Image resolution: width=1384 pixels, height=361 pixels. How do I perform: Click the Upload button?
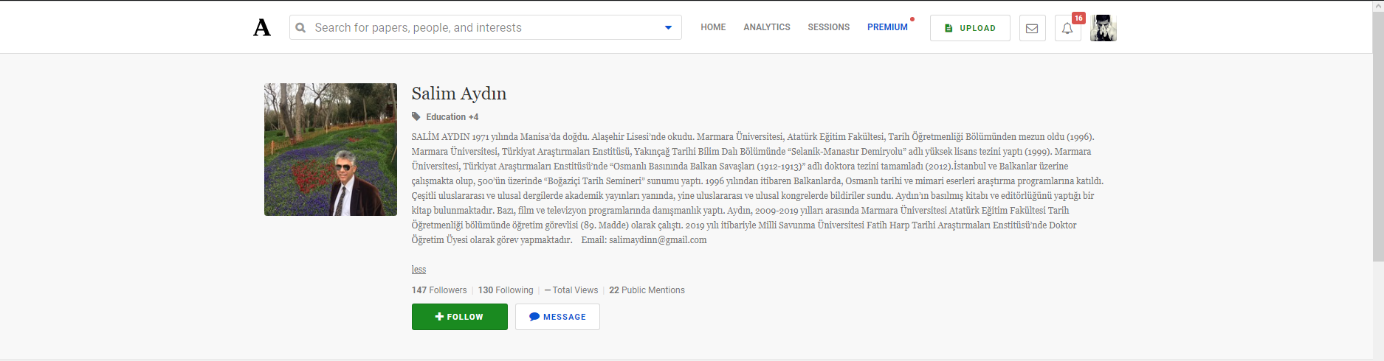pyautogui.click(x=970, y=28)
